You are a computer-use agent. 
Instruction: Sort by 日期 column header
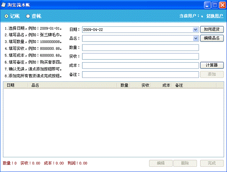(15, 86)
